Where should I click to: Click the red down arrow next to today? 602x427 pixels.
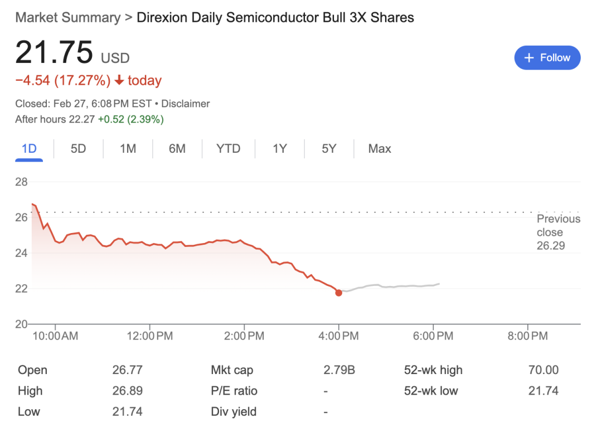(119, 80)
